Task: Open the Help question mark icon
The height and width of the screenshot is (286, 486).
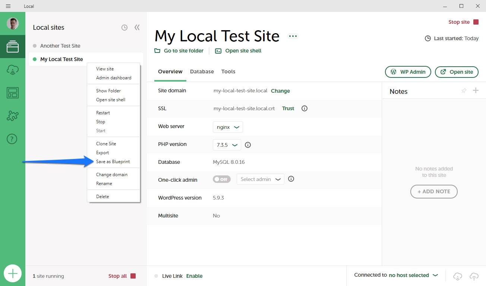Action: [x=12, y=139]
